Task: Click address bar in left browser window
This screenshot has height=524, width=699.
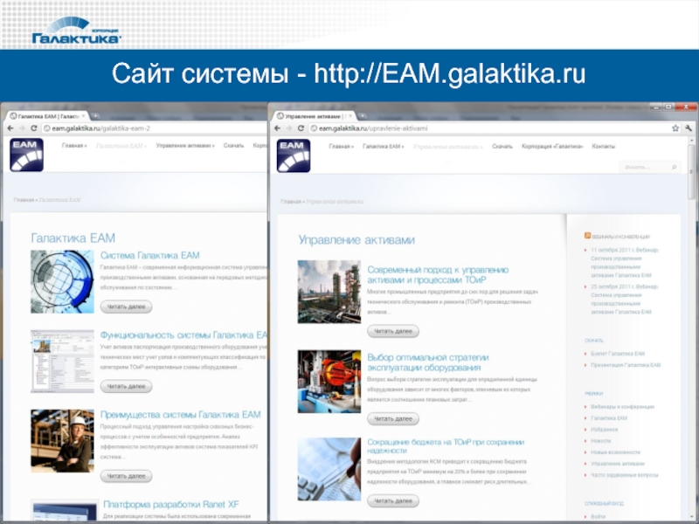Action: click(154, 128)
